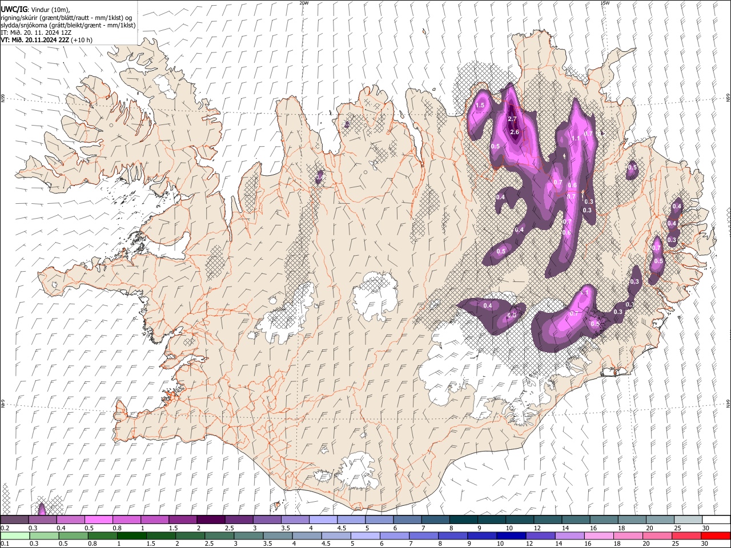Viewport: 731px width, 548px height.
Task: Click the 'rigning/skúrir' legend description line
Action: 66,17
